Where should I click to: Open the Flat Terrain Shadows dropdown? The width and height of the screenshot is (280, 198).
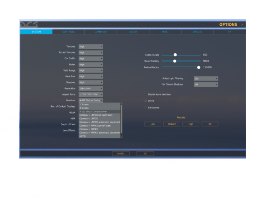206,85
